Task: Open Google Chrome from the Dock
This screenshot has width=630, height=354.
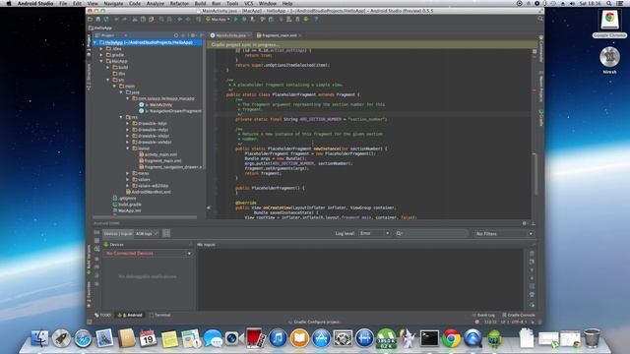Action: coord(451,338)
